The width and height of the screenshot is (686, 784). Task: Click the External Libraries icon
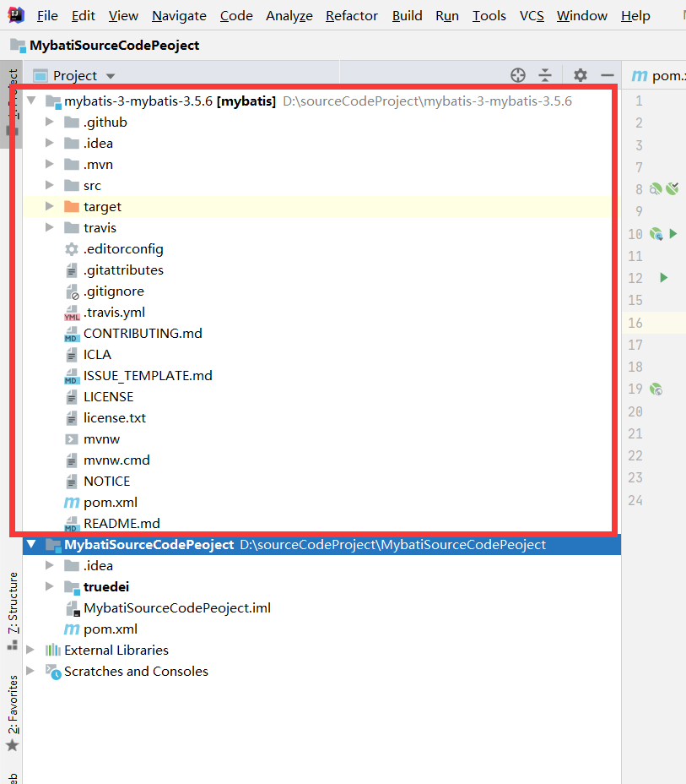click(52, 650)
